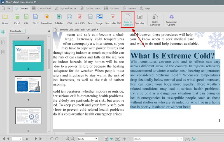Toggle thumbnails grid panel view
Viewport: 224px width, 142px height.
point(3,32)
